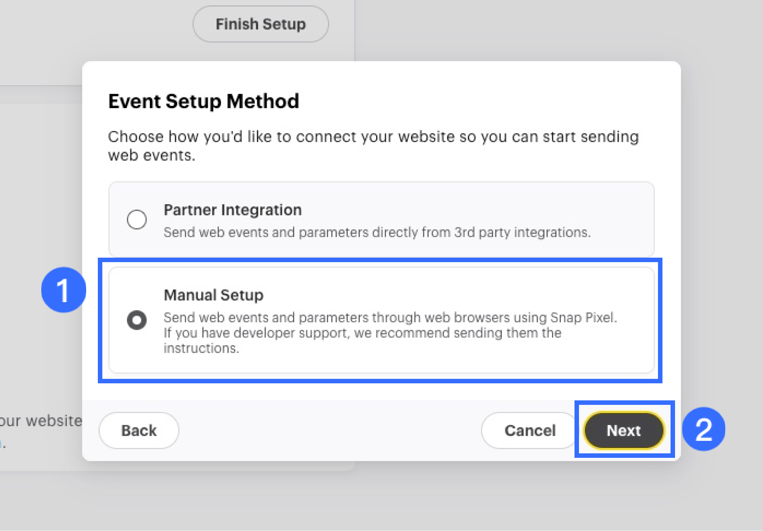Click the Manual Setup title text

click(214, 295)
